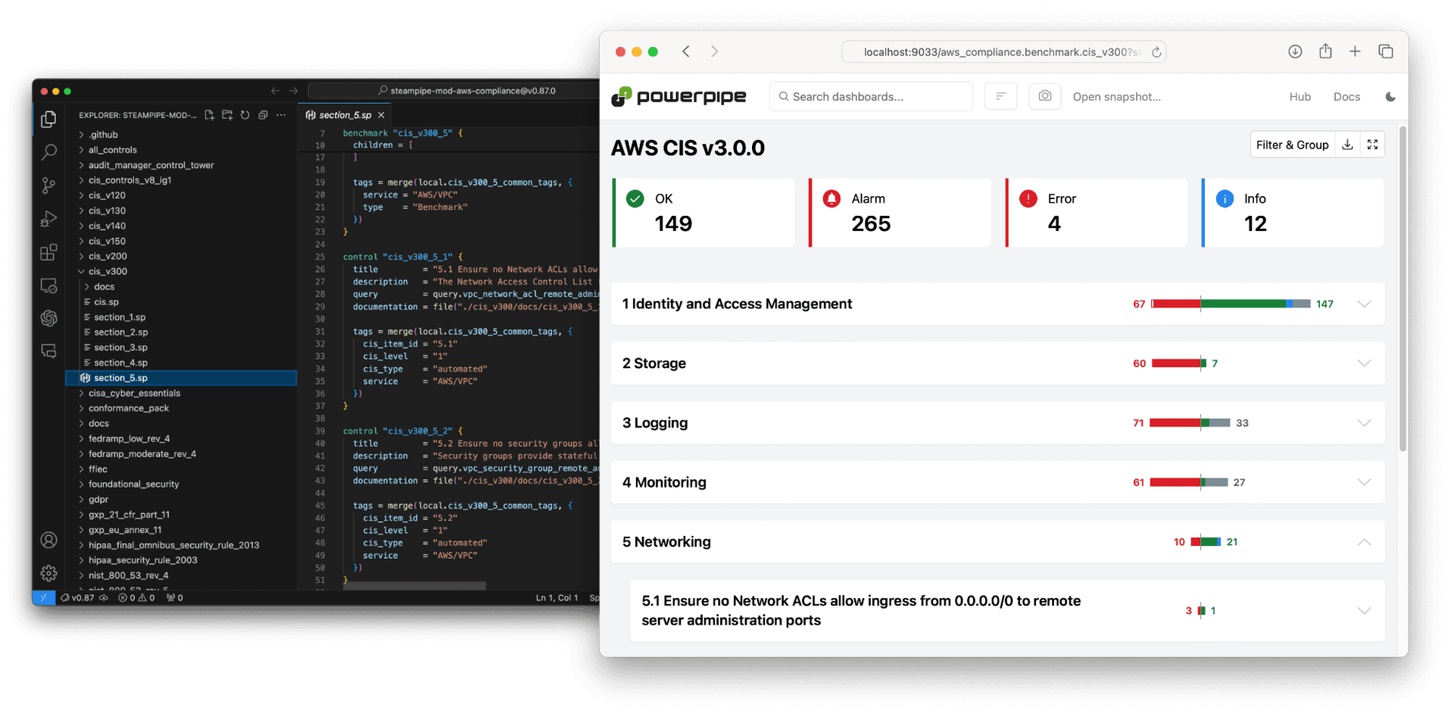Screen dimensions: 1454x717
Task: Click the Safari share icon
Action: [1325, 51]
